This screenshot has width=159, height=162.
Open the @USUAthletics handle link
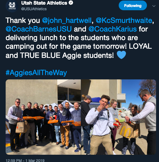click(x=34, y=9)
